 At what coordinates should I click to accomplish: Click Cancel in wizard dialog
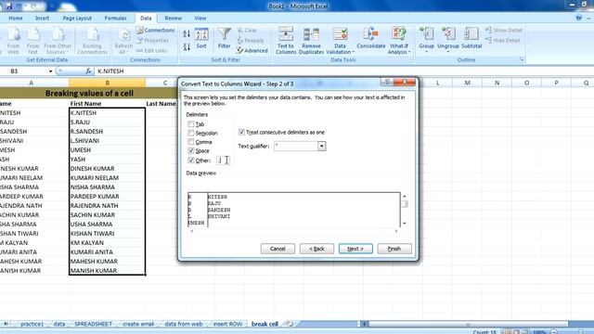pos(278,249)
